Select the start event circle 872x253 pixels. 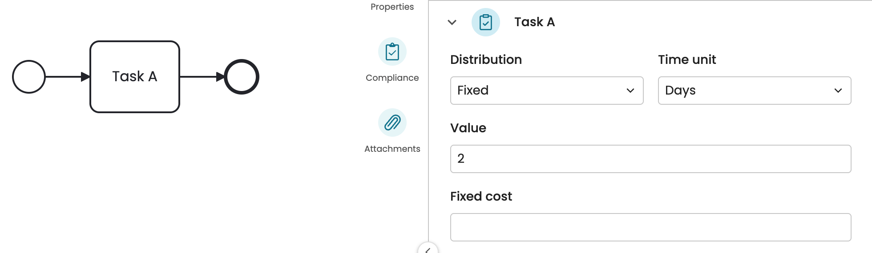29,77
